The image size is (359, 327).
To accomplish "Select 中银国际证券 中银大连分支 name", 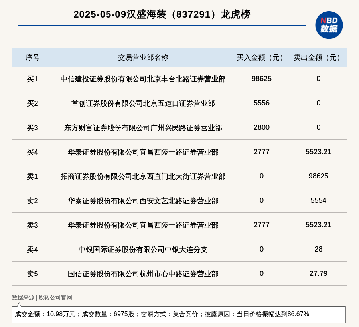I will coord(143,249).
